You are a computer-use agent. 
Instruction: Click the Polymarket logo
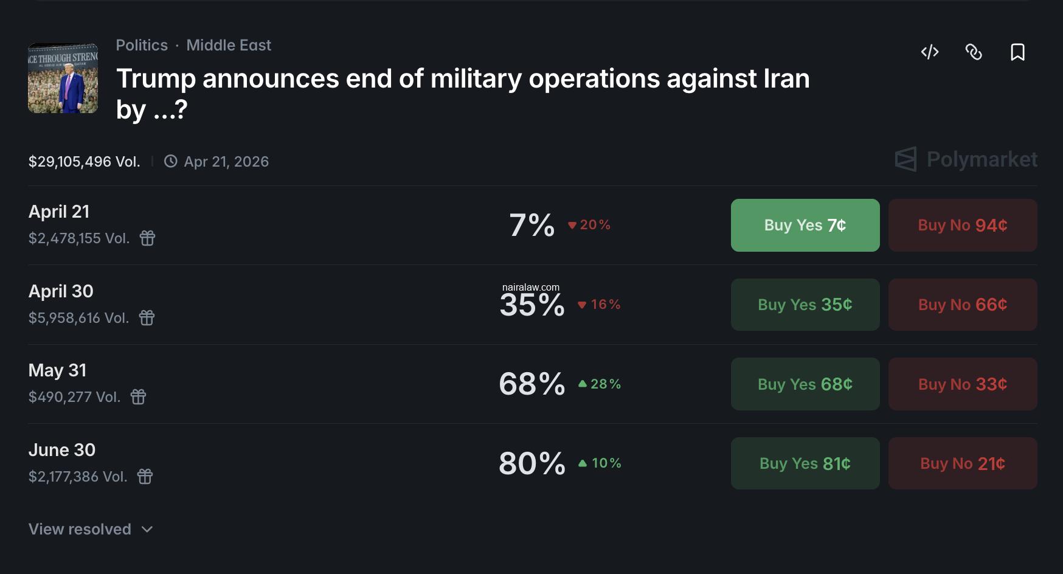(x=966, y=160)
